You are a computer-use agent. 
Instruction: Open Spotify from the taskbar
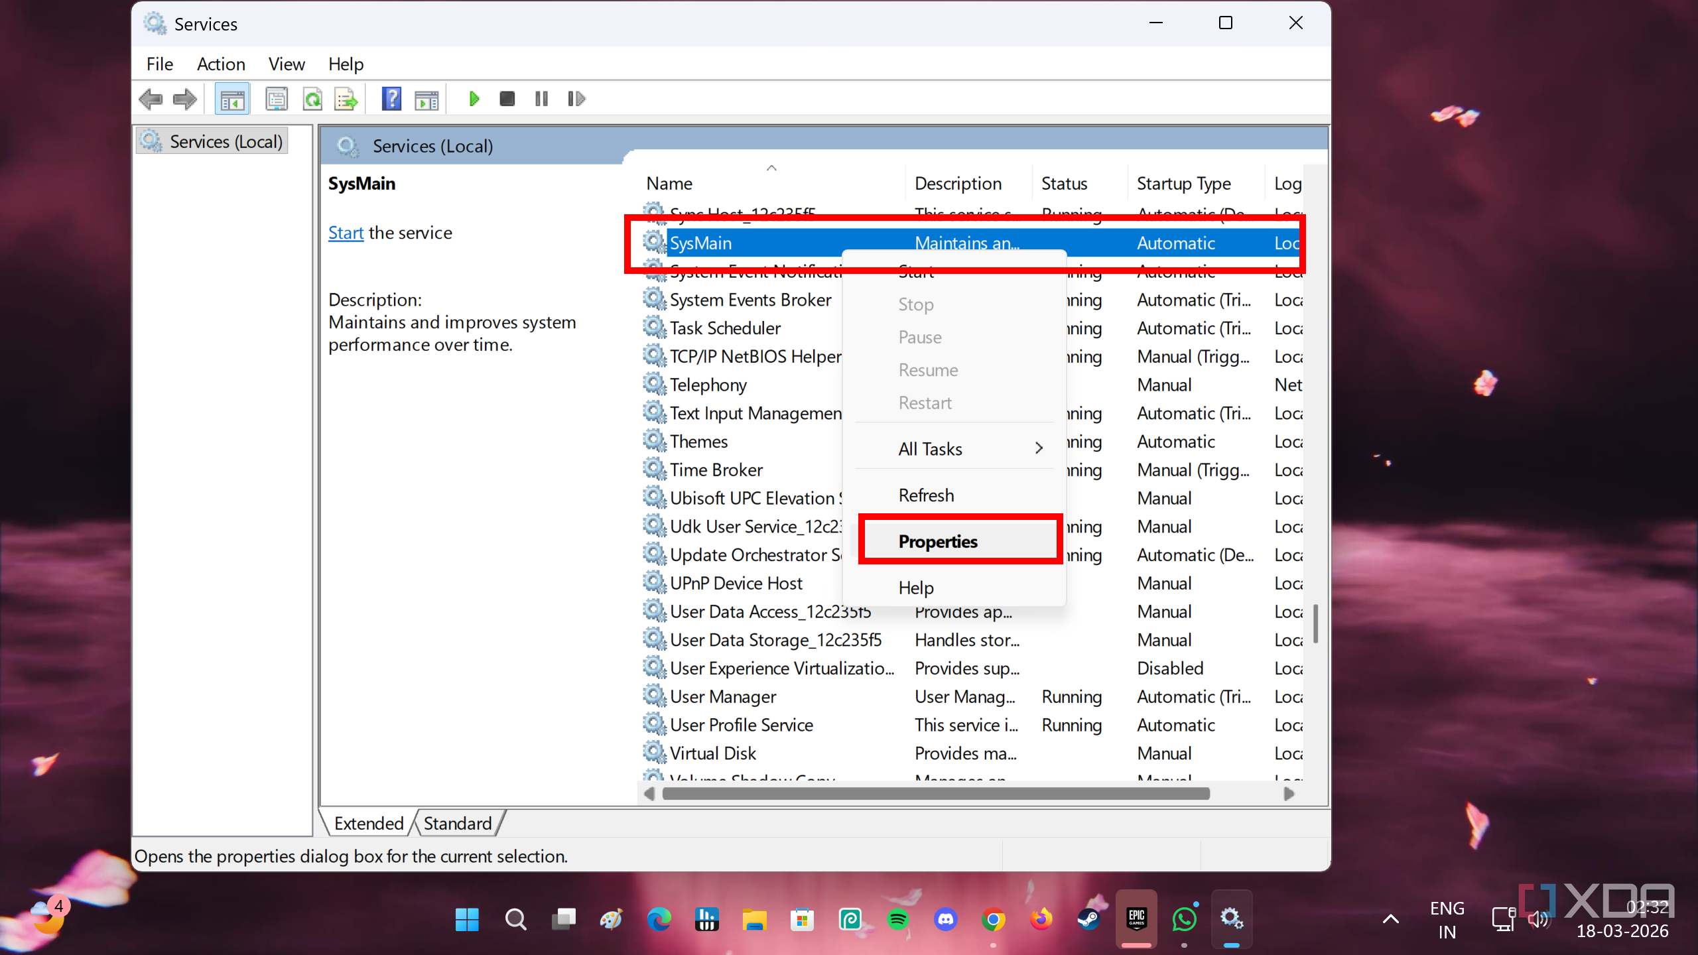(x=897, y=920)
